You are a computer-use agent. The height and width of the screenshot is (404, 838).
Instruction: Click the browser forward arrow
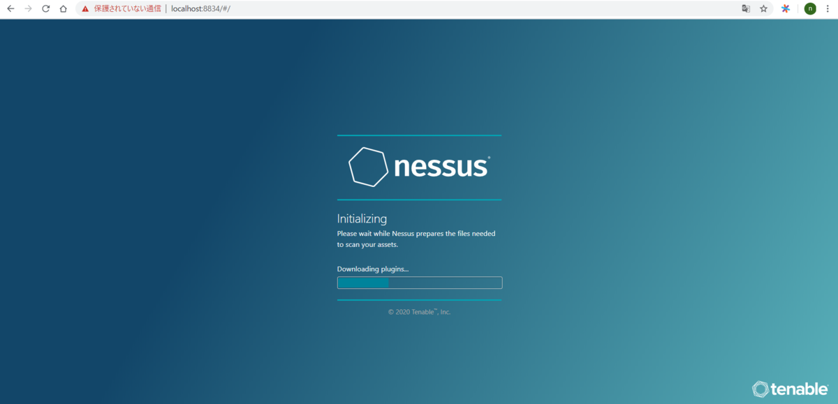click(x=28, y=9)
